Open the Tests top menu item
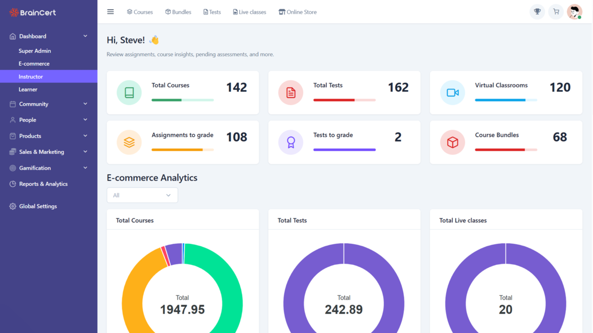Viewport: 593px width, 333px height. pyautogui.click(x=212, y=12)
